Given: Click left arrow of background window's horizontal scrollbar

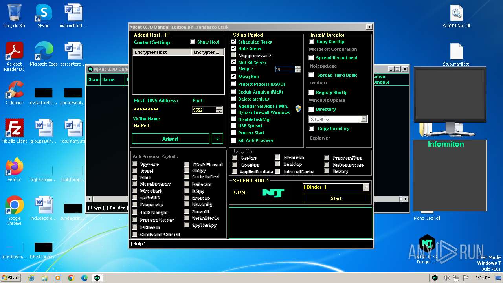Looking at the screenshot, I should (x=89, y=199).
